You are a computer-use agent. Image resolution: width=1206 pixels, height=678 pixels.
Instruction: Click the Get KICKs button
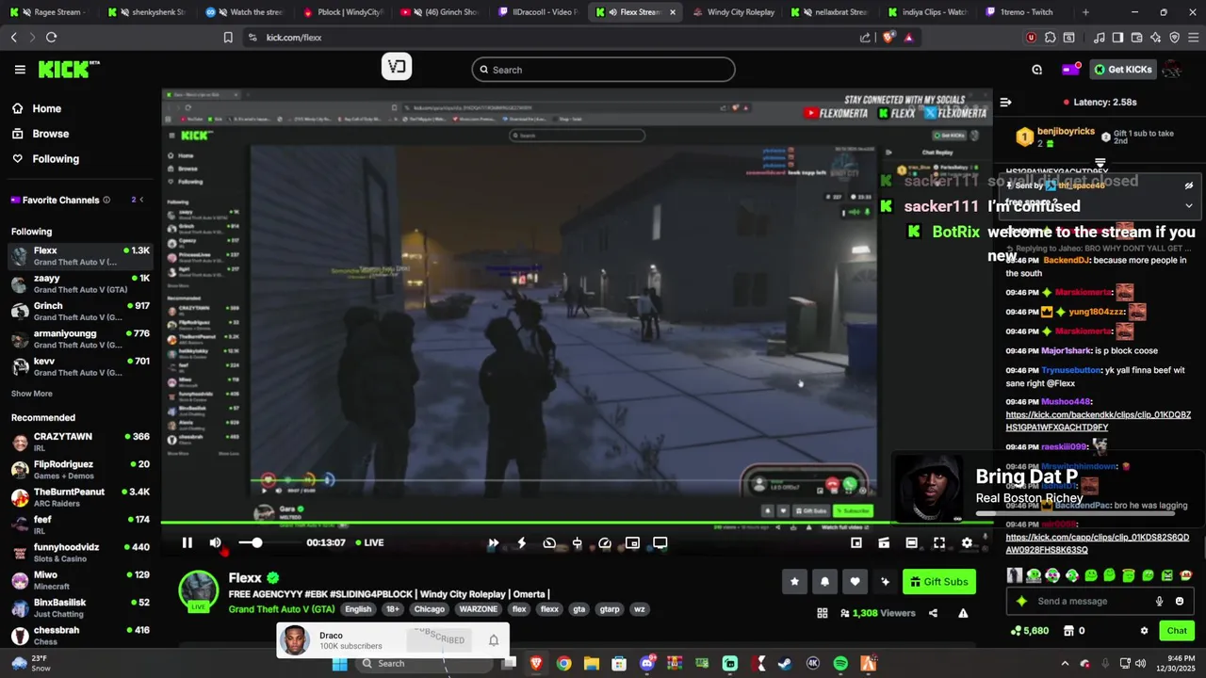pyautogui.click(x=1123, y=70)
